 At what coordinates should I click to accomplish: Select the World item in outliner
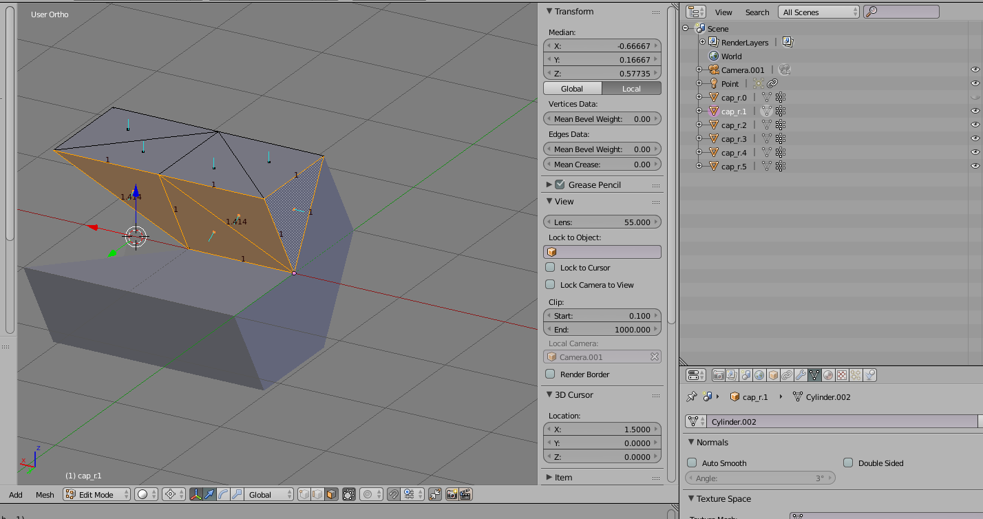731,56
